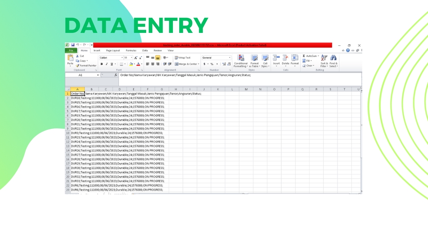Click AutoSum sigma button
This screenshot has width=428, height=240.
pos(310,56)
